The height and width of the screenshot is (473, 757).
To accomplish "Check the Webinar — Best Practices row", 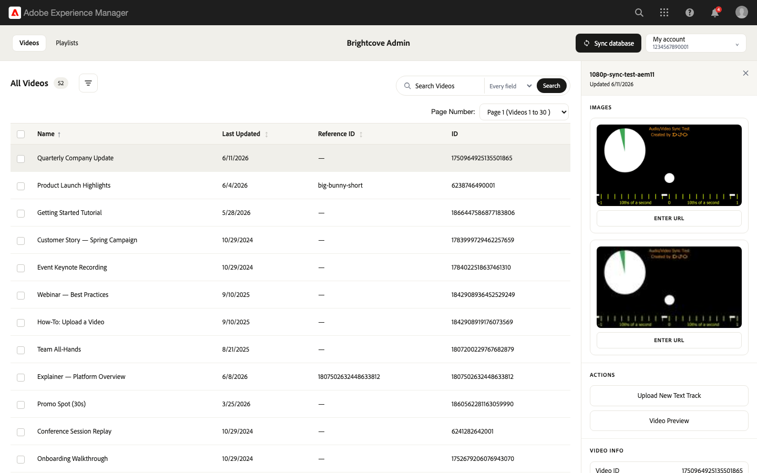I will click(x=21, y=295).
